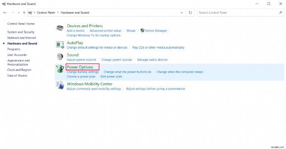Open Ease of Access category
286x149 pixels.
tap(17, 76)
